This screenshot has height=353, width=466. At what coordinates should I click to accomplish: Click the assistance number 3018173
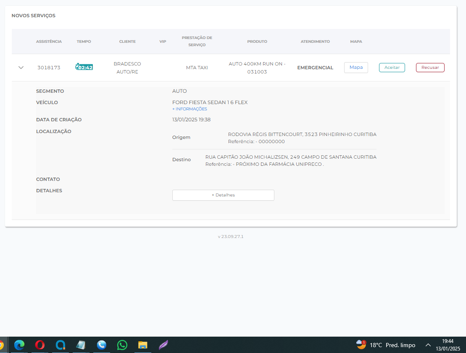click(x=49, y=68)
